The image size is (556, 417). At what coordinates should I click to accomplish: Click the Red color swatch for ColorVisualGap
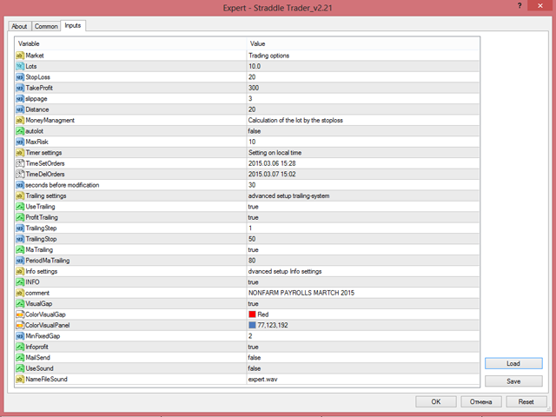point(252,314)
